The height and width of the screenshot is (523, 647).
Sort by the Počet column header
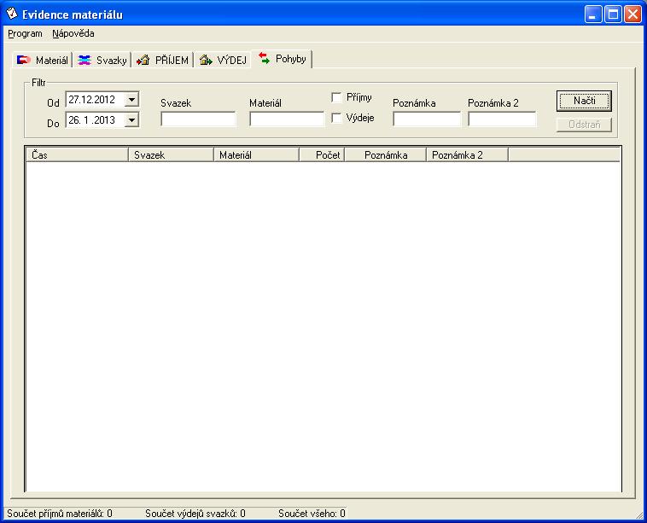322,155
